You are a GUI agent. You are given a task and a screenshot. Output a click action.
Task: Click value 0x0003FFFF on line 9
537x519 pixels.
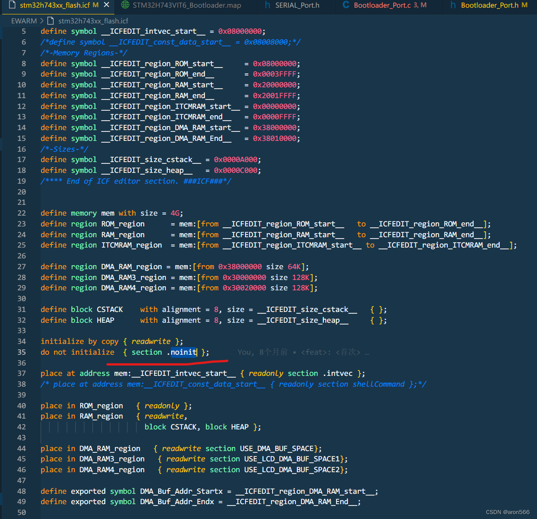(275, 74)
